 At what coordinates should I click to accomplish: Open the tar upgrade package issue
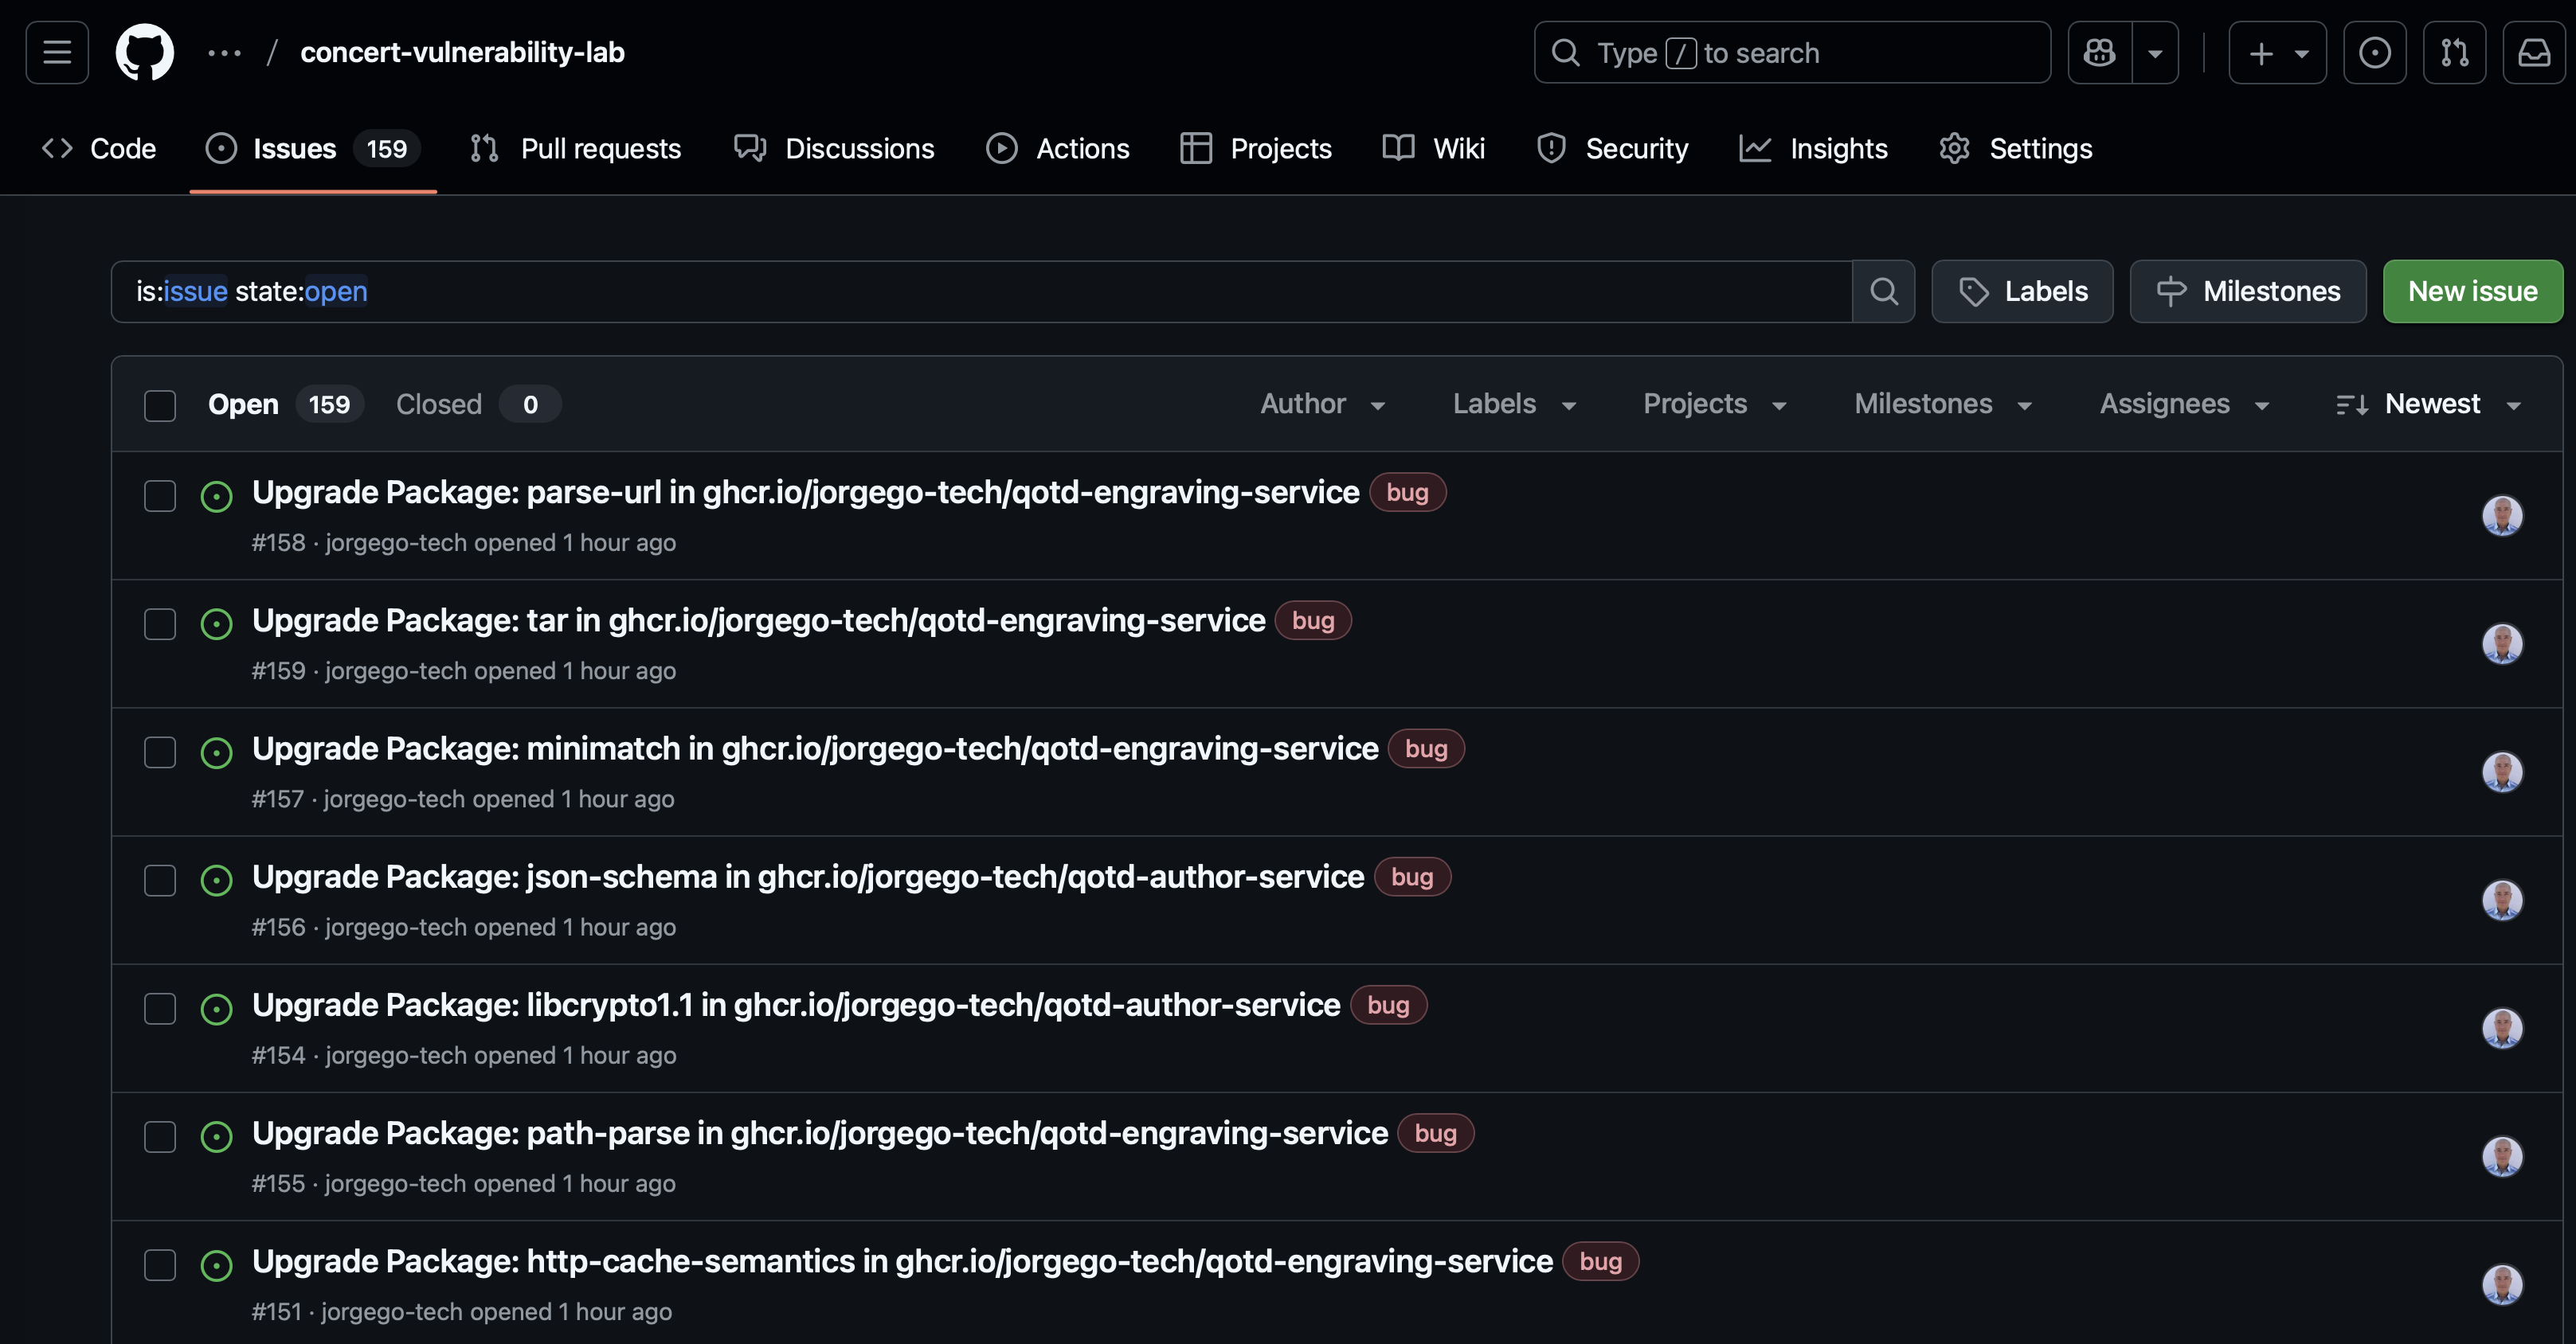pyautogui.click(x=758, y=620)
